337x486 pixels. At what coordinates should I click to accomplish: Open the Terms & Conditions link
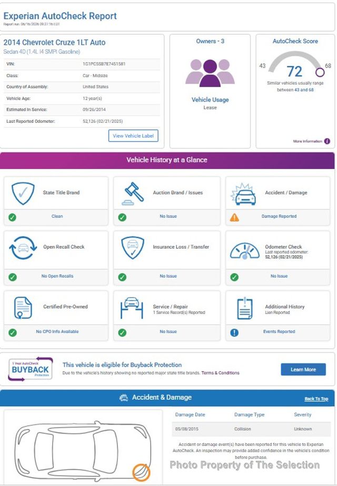(220, 373)
